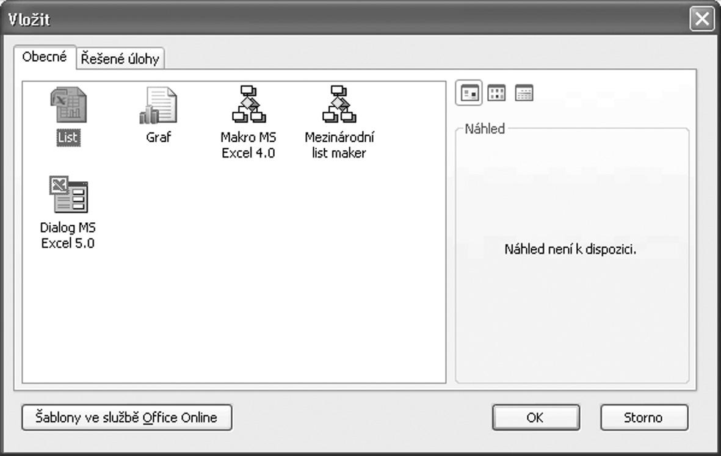Switch to list view layout
The width and height of the screenshot is (721, 456).
coord(496,93)
